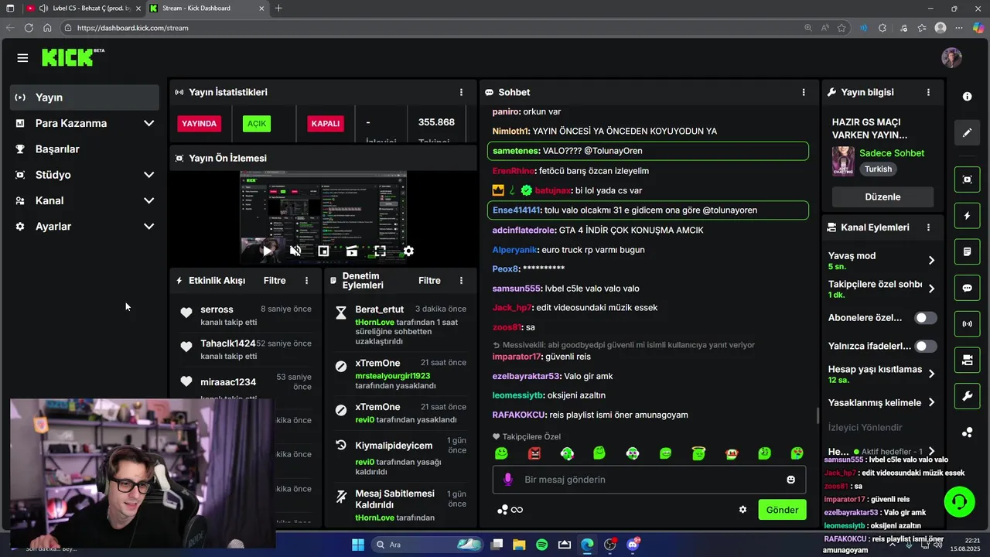This screenshot has height=557, width=990.
Task: Toggle moderation log note icon in right toolbar
Action: tap(968, 252)
